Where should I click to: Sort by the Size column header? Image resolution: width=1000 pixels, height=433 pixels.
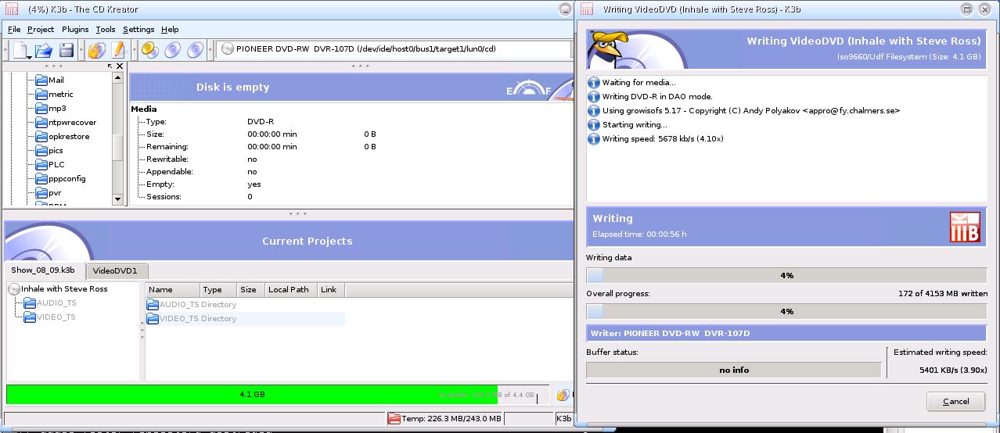click(x=251, y=290)
